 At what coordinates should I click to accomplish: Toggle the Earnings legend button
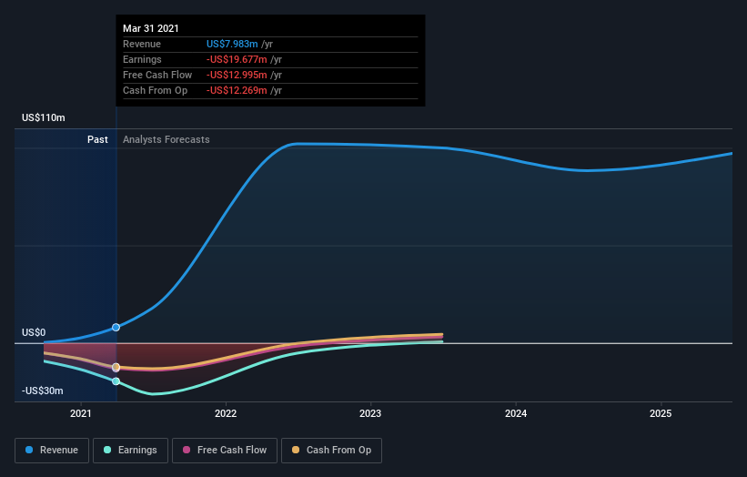coord(130,451)
